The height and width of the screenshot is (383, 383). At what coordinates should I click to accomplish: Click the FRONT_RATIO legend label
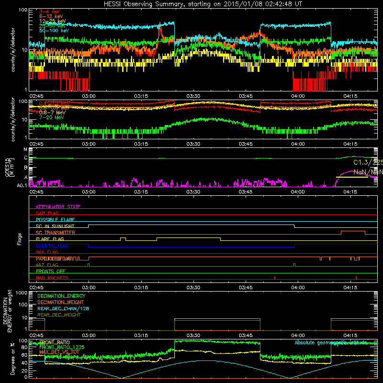click(x=55, y=342)
